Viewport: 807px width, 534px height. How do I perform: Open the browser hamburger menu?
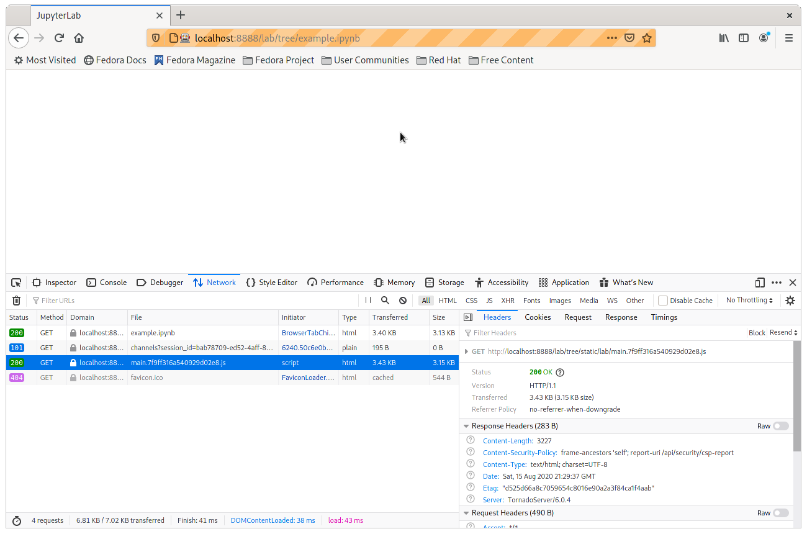(x=789, y=38)
